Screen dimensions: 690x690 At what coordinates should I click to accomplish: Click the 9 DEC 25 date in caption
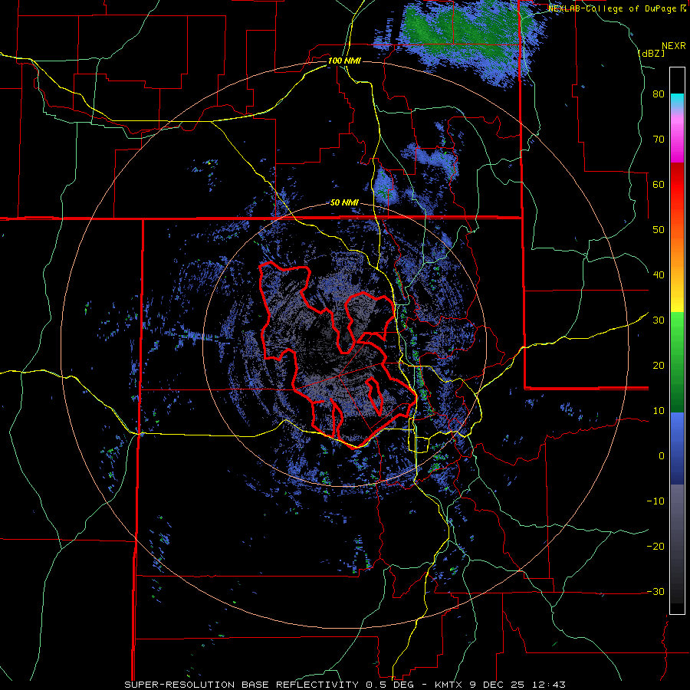[496, 685]
